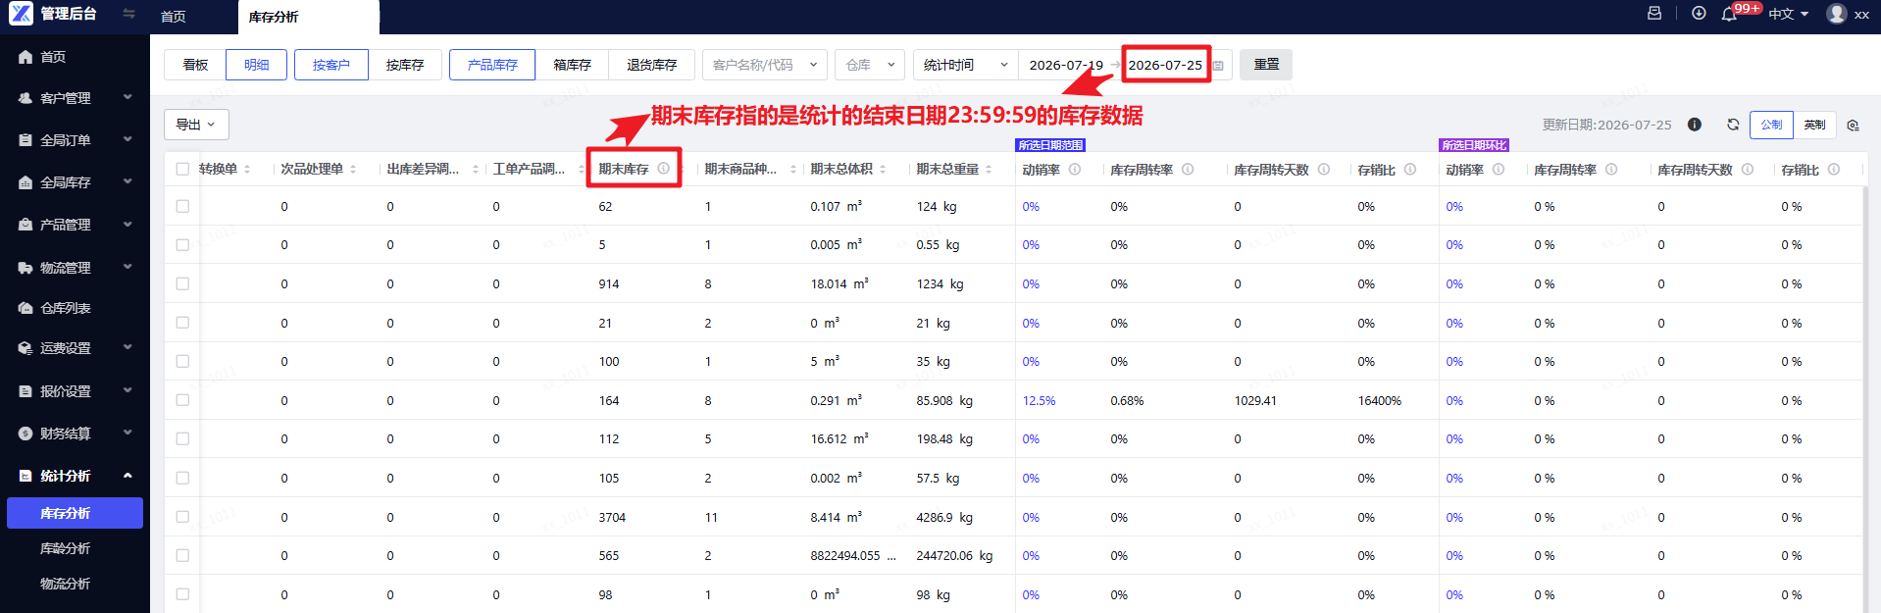Open the 导出 dropdown button
Viewport: 1881px width, 613px height.
[x=196, y=125]
